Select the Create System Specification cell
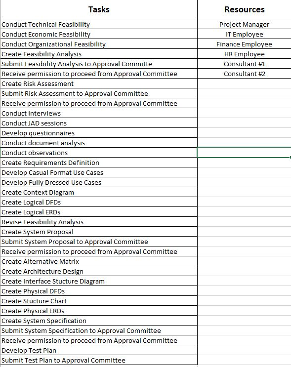Image resolution: width=291 pixels, height=367 pixels. (99, 321)
